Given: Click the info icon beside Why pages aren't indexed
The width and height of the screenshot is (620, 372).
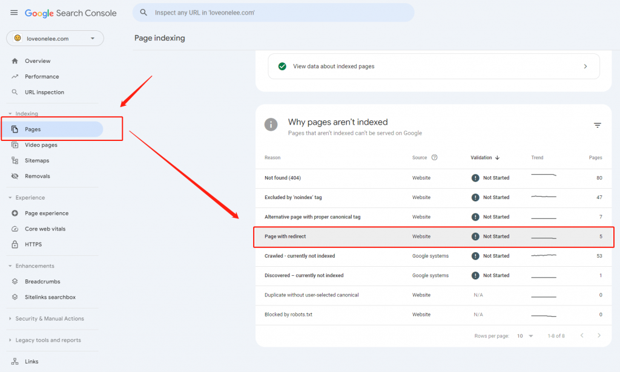Looking at the screenshot, I should 271,125.
